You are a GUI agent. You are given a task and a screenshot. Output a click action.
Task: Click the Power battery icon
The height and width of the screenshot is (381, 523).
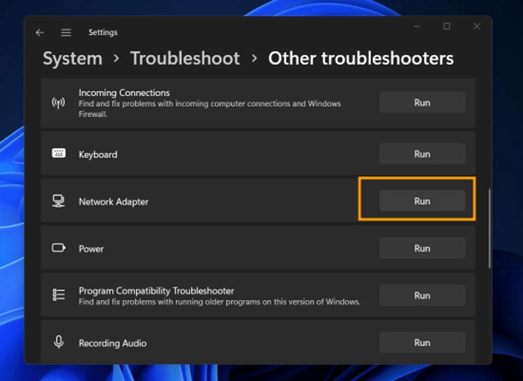point(59,248)
